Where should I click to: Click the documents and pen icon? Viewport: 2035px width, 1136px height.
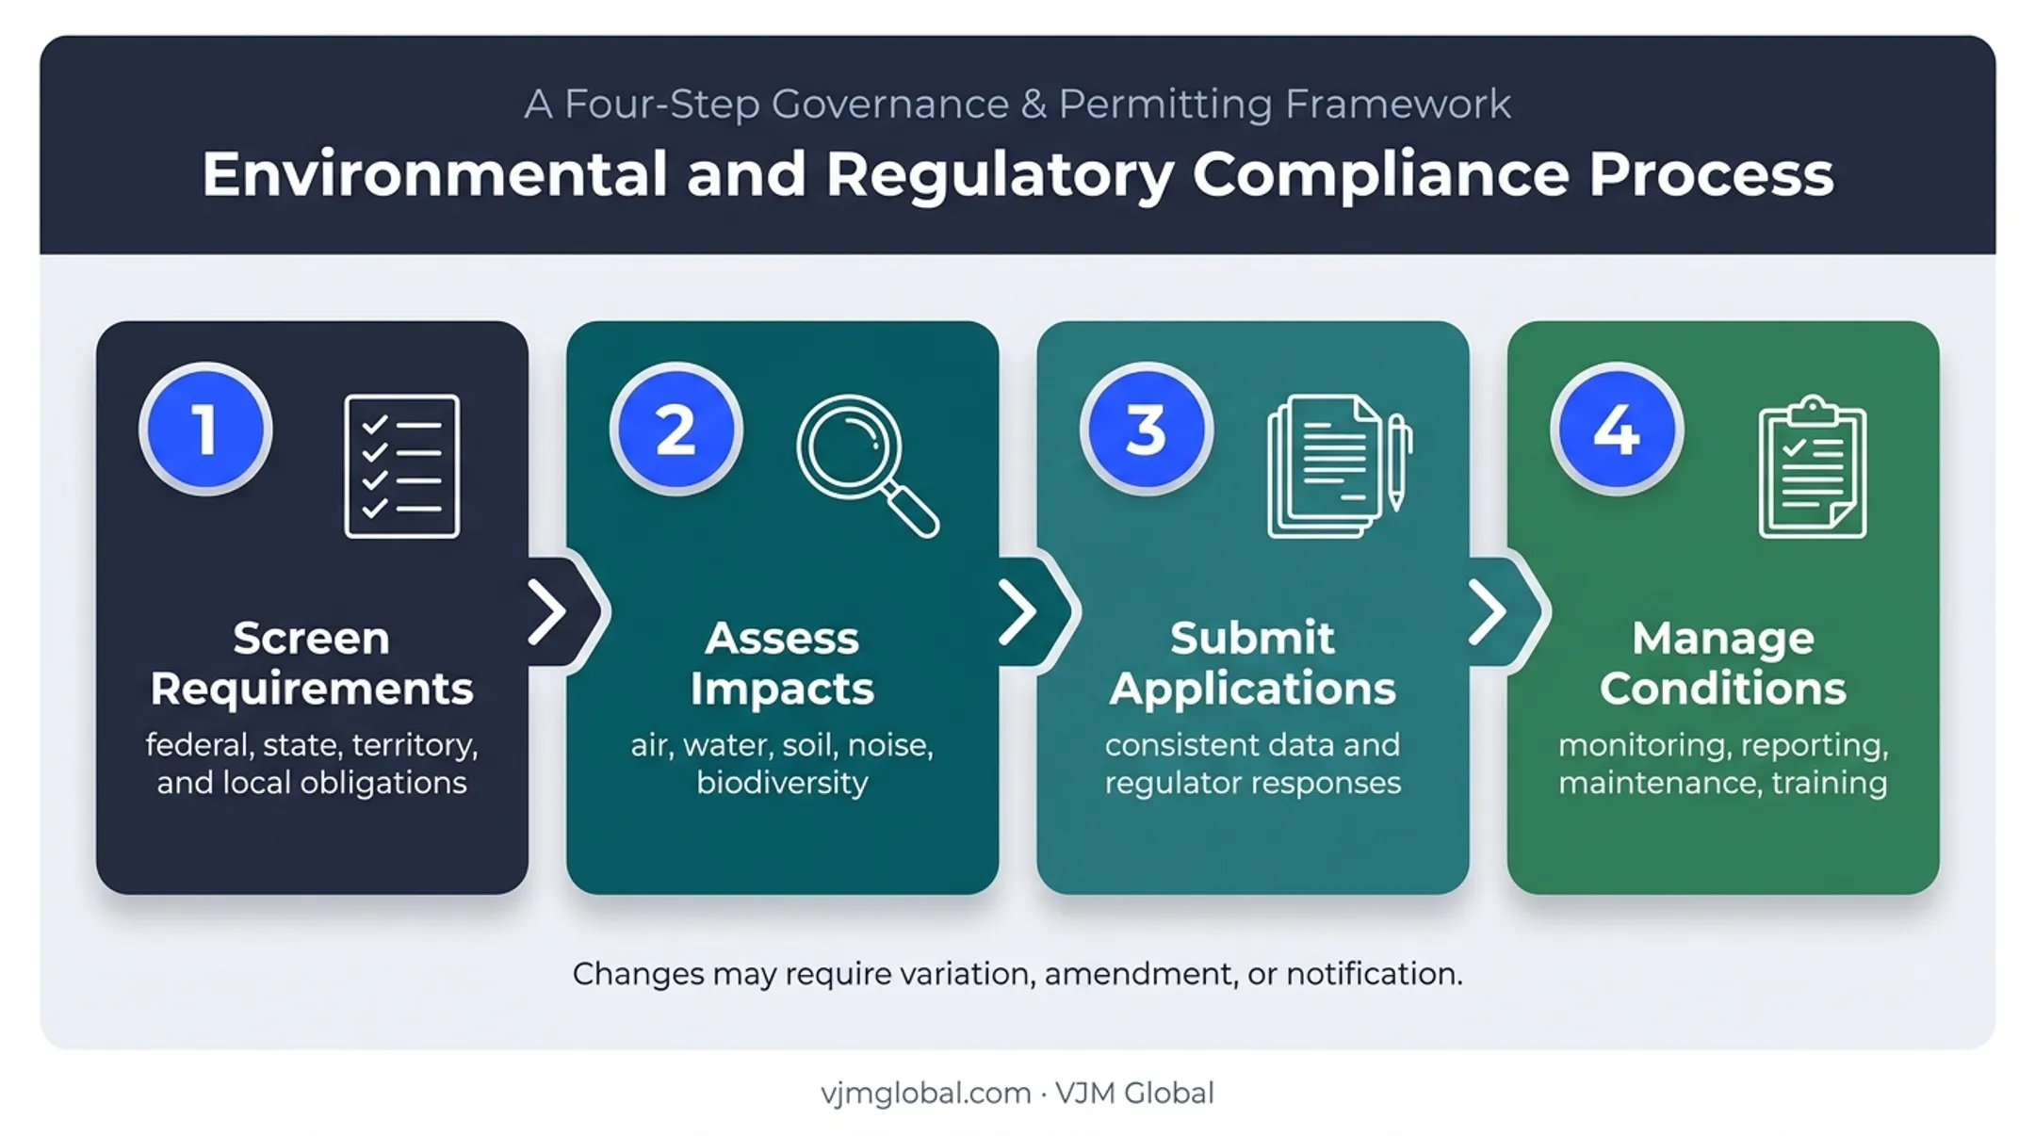click(x=1340, y=466)
